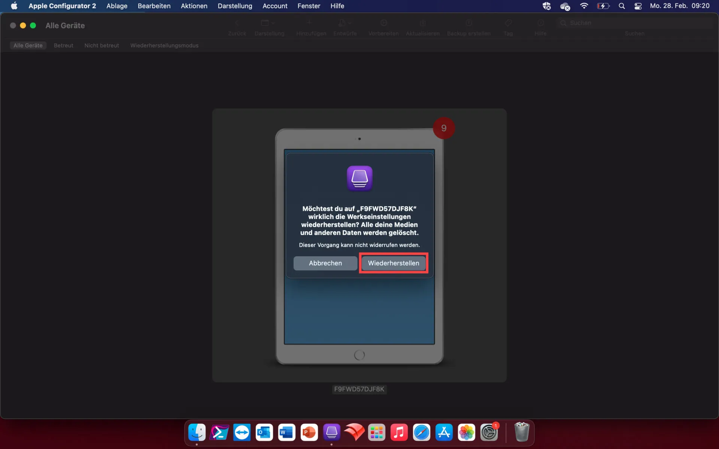The width and height of the screenshot is (719, 449).
Task: Click the Apple Configurator icon in dialog
Action: click(359, 178)
